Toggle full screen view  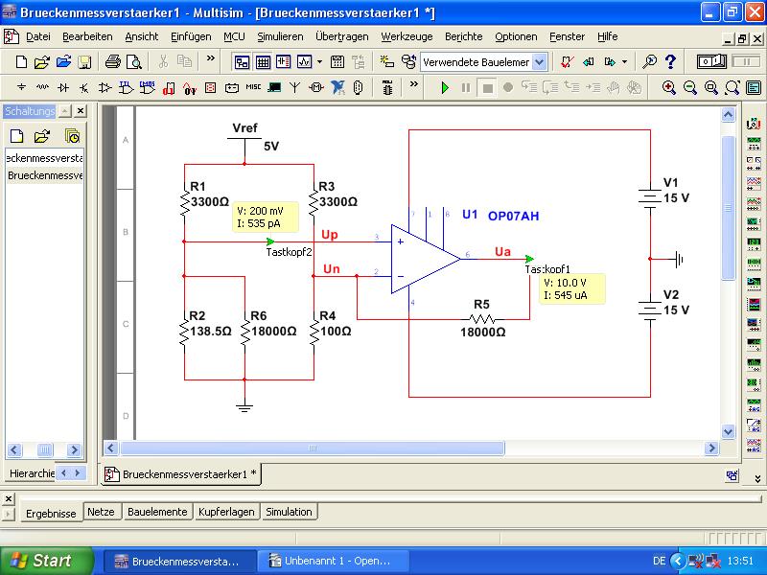(754, 87)
